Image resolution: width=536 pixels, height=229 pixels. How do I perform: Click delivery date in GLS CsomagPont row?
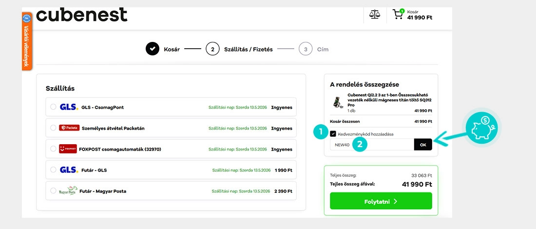tap(238, 107)
